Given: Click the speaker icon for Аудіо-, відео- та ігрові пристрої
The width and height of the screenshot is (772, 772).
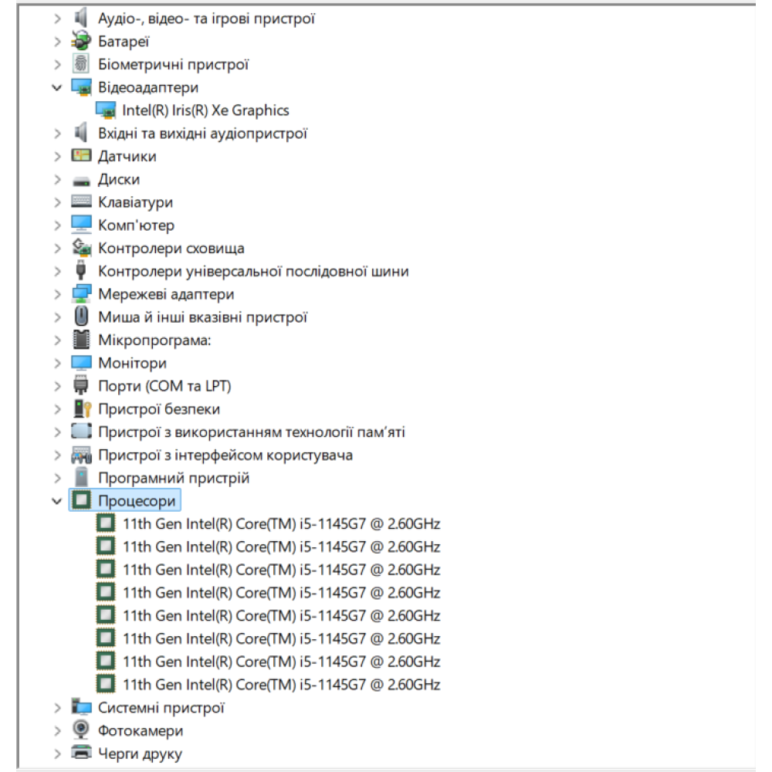Looking at the screenshot, I should [x=81, y=18].
